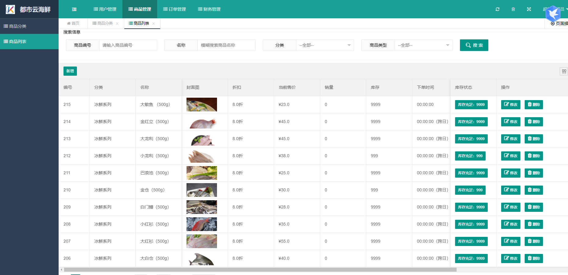The image size is (568, 275).
Task: Click the refresh icon in header
Action: pos(497,9)
